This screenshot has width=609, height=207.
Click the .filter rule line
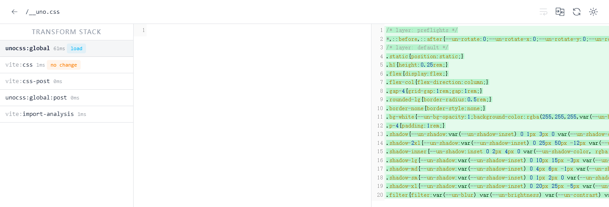point(498,195)
